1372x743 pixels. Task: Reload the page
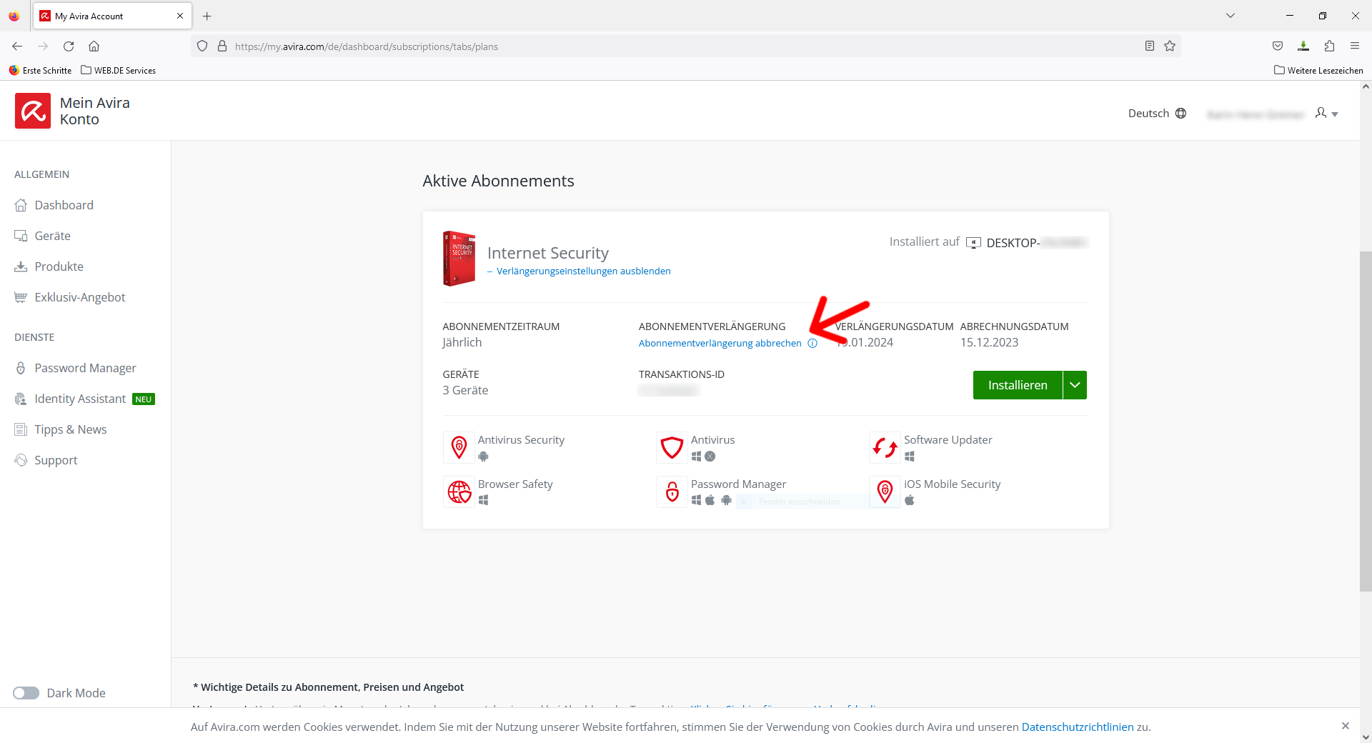click(69, 46)
